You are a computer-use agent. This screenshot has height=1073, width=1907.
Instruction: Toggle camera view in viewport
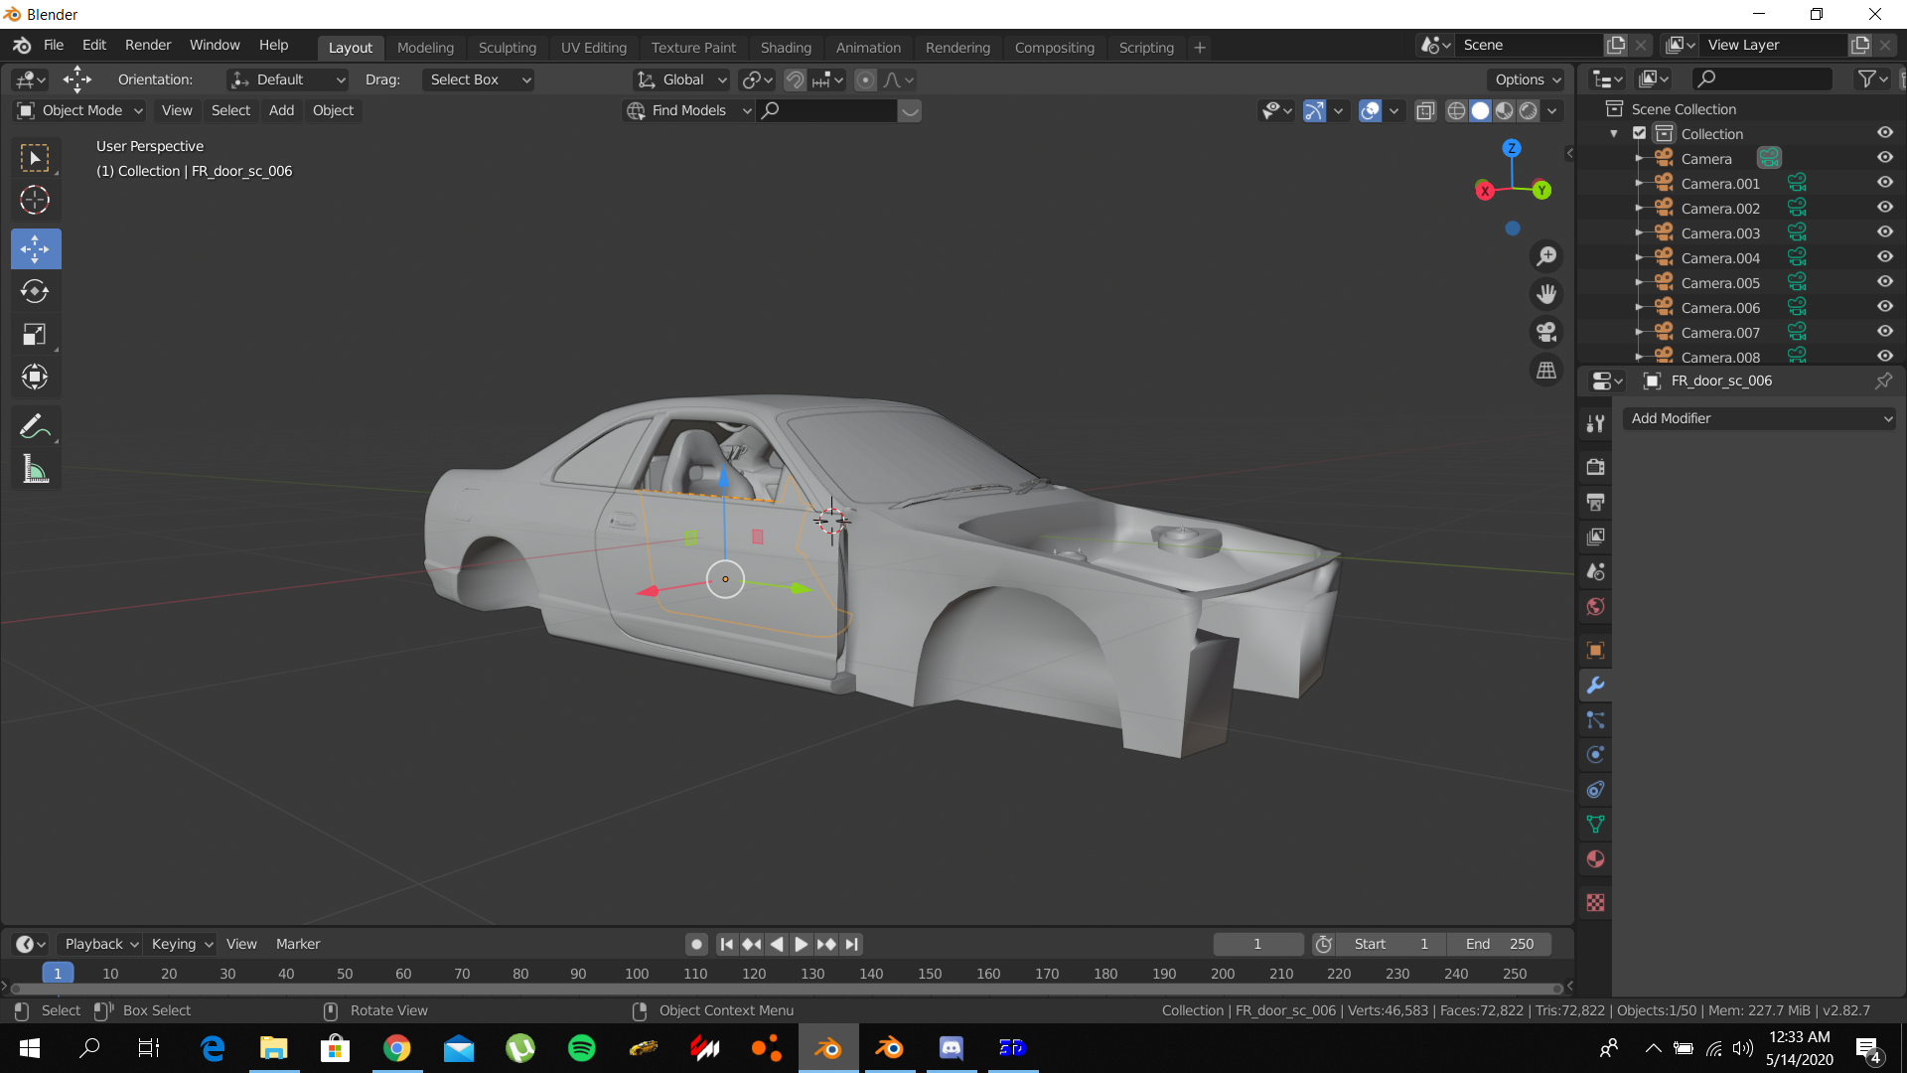1546,332
